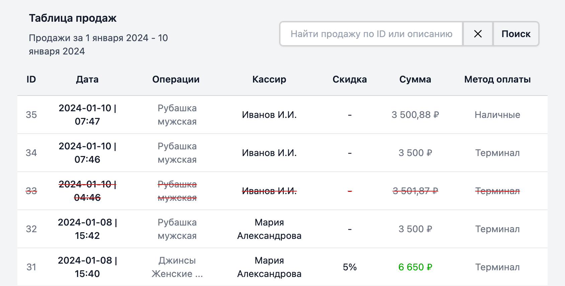Click the 3 500,88 ₽ sum cell
This screenshot has height=286, width=565.
(x=415, y=115)
